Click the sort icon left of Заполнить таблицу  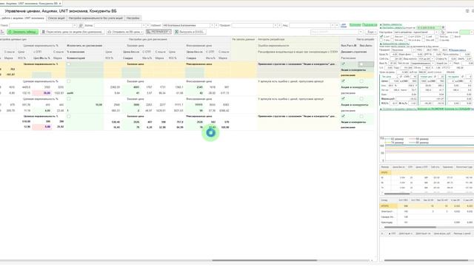click(x=2, y=32)
